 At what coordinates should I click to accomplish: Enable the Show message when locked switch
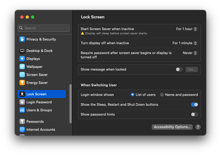[x=179, y=69]
